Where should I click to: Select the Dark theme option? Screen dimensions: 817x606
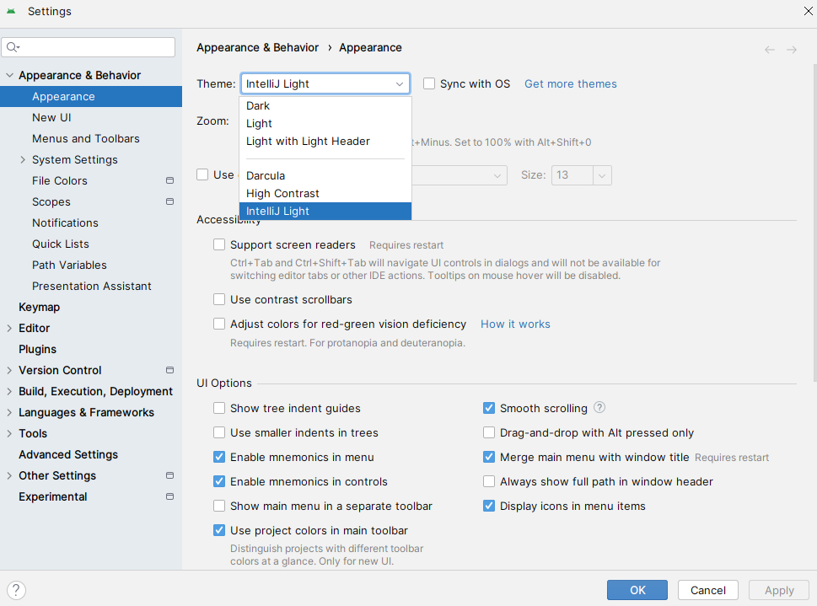(325, 106)
